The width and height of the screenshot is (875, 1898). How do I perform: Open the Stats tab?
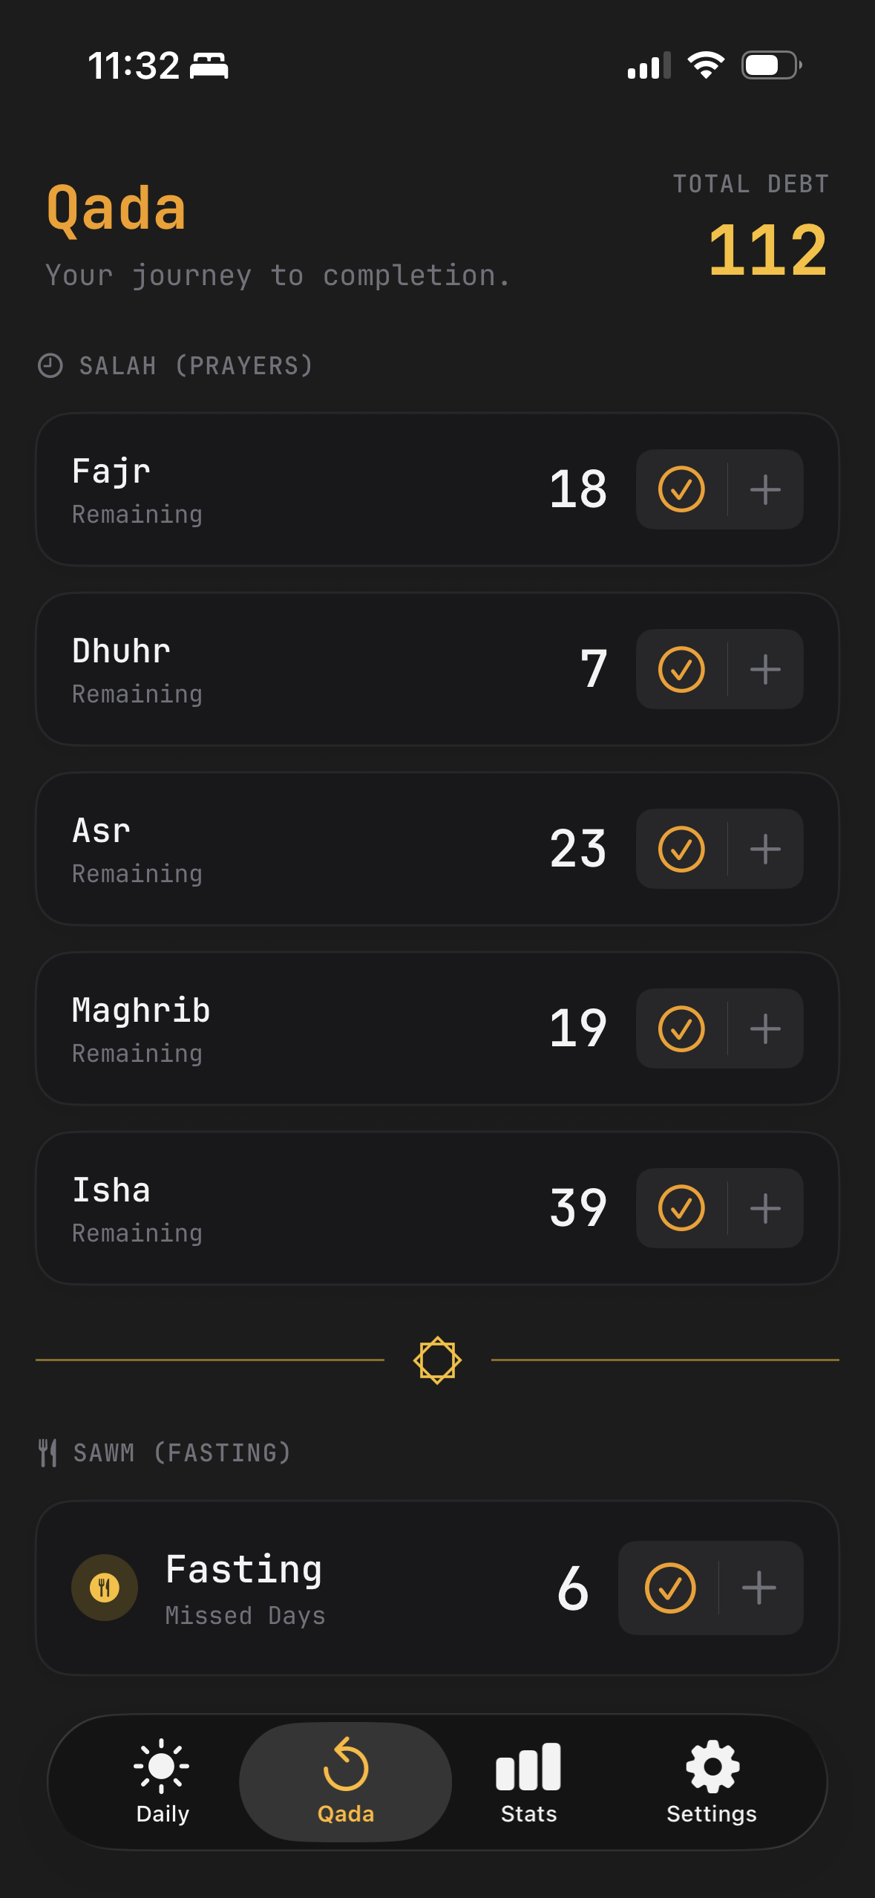point(528,1781)
